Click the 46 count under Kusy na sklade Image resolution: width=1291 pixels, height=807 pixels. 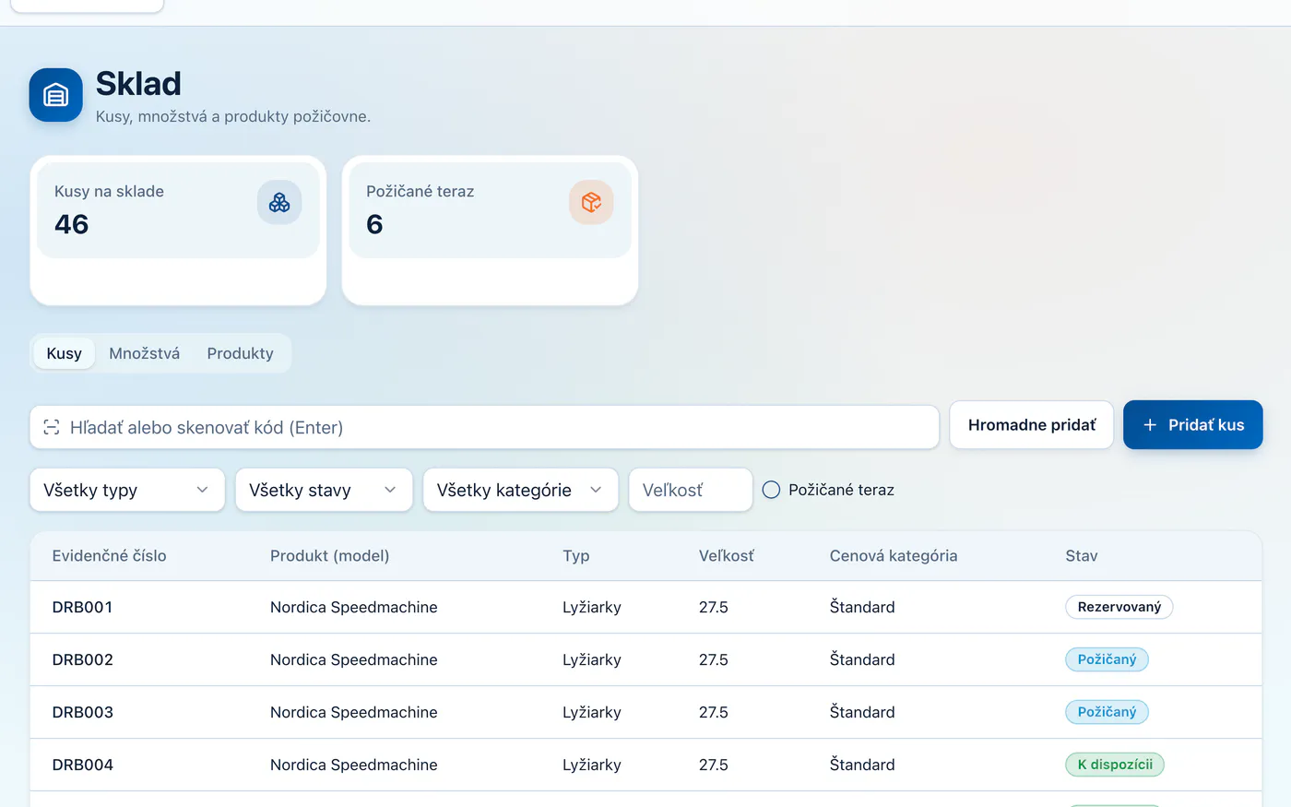click(x=72, y=224)
